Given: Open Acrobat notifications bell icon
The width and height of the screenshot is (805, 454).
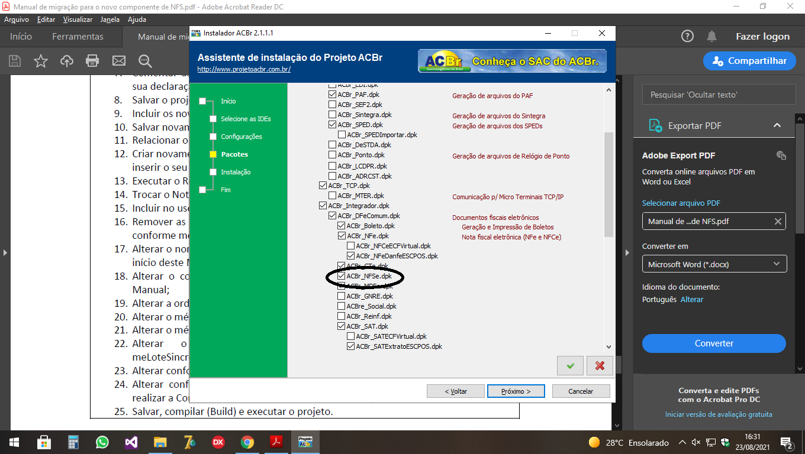Looking at the screenshot, I should (x=712, y=36).
